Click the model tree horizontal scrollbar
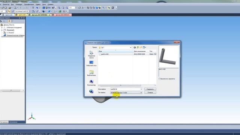Screen dimensions: 240x135 [x=11, y=90]
